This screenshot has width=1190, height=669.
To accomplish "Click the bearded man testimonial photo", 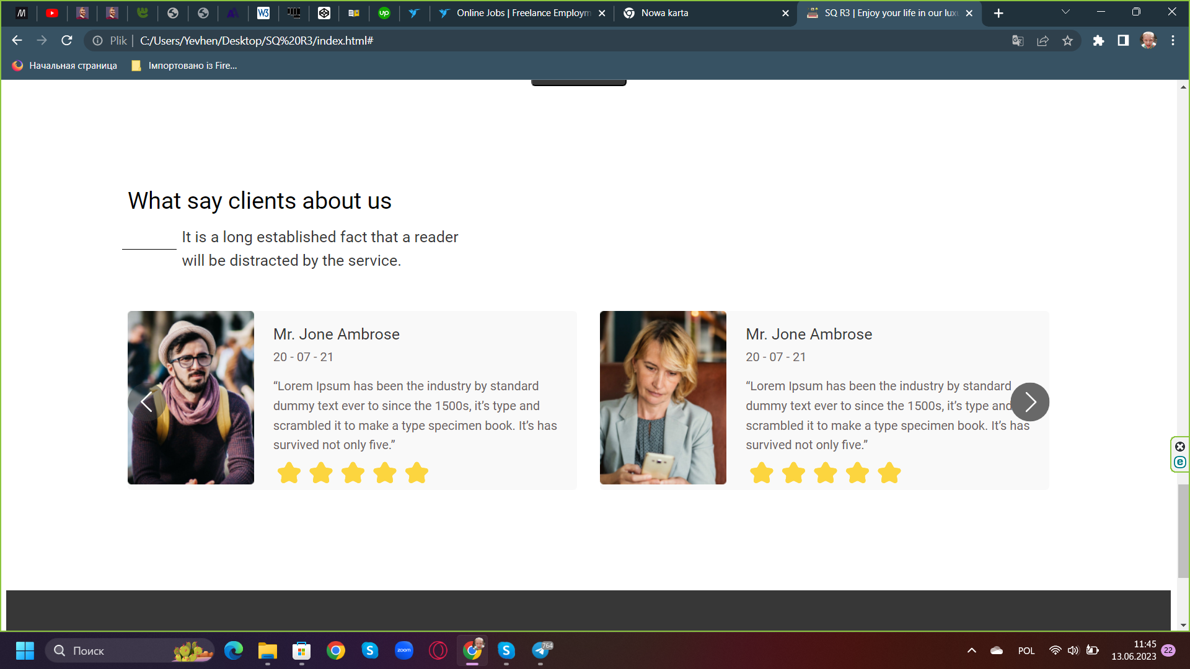I will point(190,397).
